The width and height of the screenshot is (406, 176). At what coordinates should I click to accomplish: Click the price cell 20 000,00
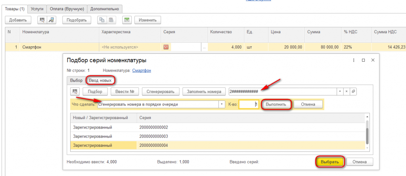point(286,47)
